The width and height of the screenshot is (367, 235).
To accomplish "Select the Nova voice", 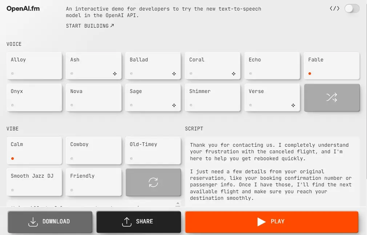I will pos(94,97).
